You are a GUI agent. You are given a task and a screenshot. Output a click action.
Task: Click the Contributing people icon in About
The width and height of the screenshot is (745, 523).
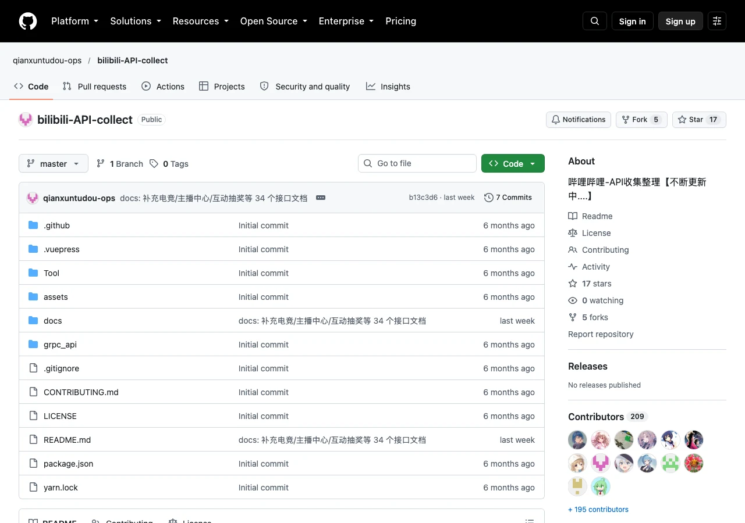pyautogui.click(x=573, y=250)
